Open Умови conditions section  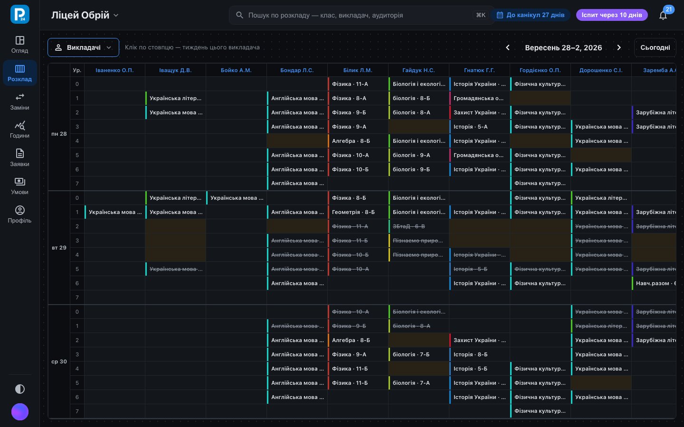tap(19, 186)
